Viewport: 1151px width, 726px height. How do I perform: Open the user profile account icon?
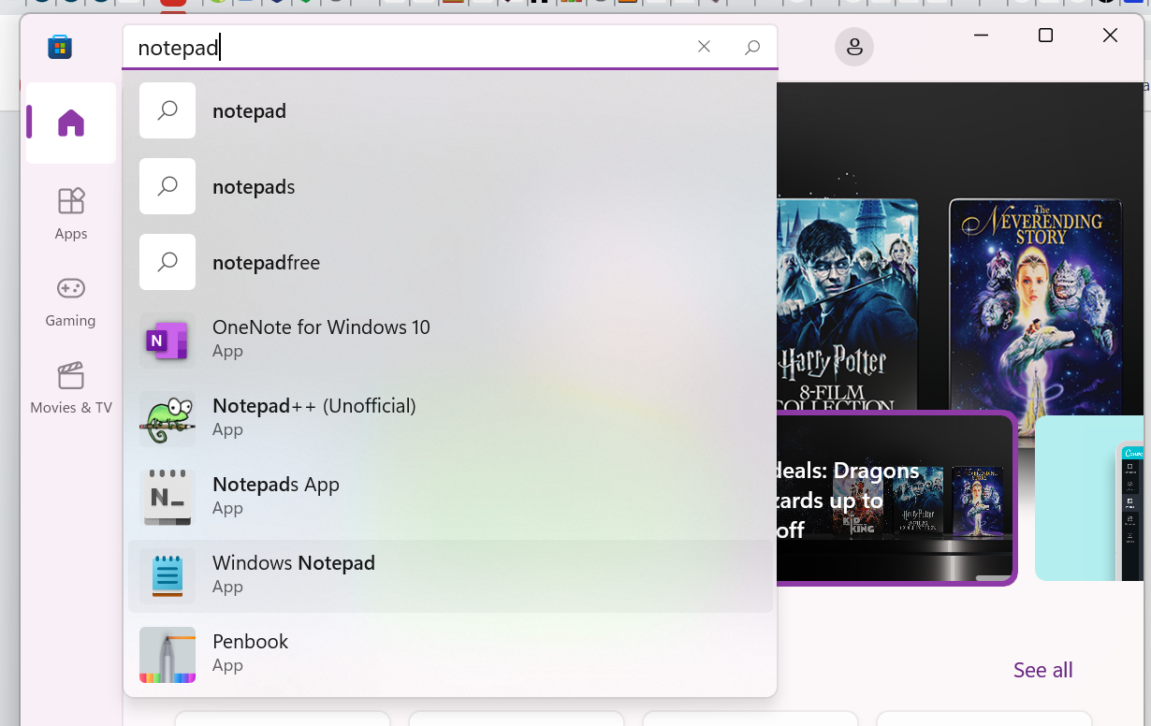pos(854,47)
